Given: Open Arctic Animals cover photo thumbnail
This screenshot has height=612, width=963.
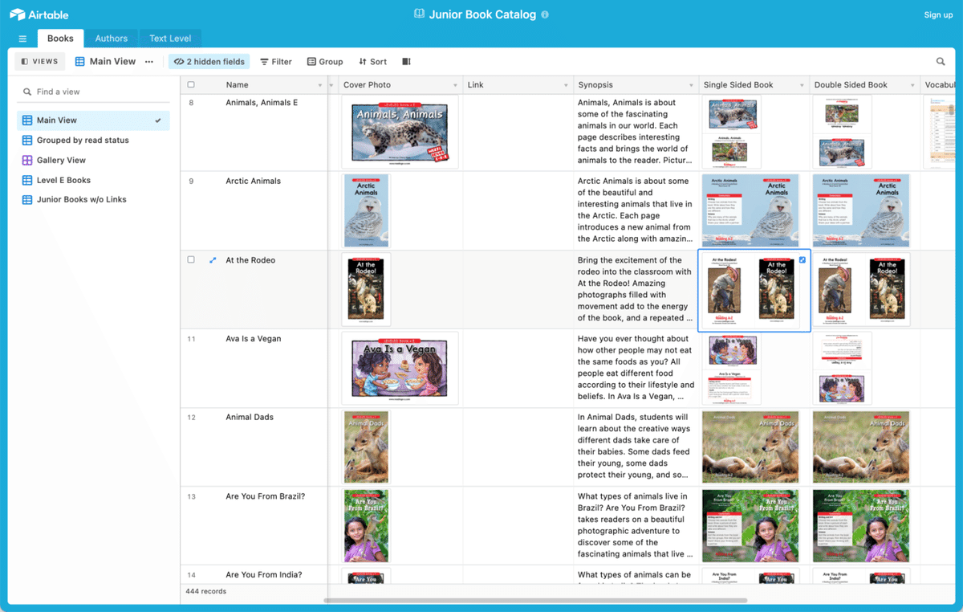Looking at the screenshot, I should point(366,210).
